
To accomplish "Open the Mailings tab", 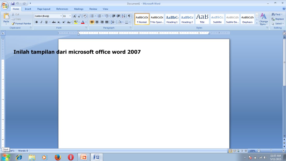I will (79, 9).
